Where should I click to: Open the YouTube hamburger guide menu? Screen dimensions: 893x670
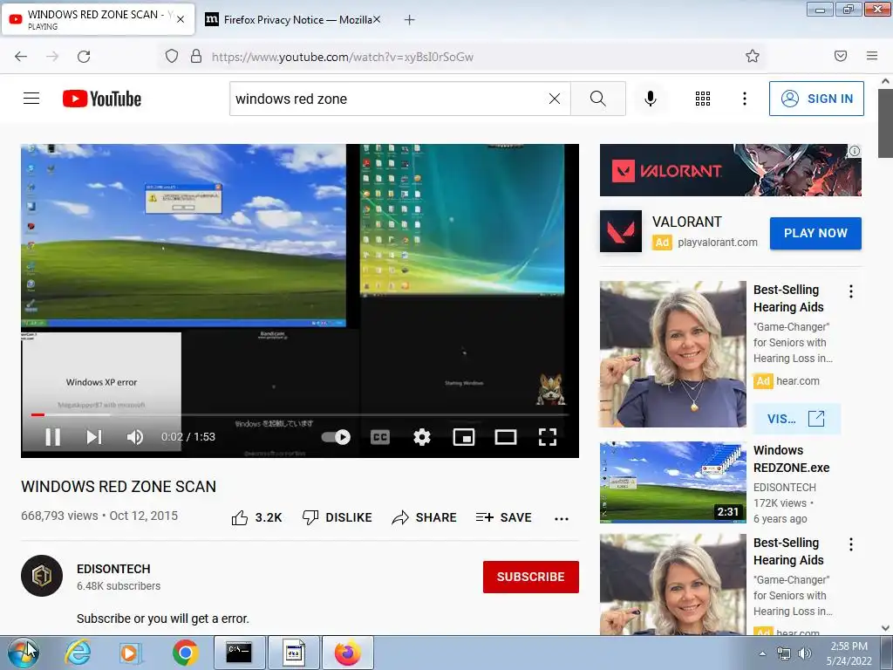click(x=31, y=99)
